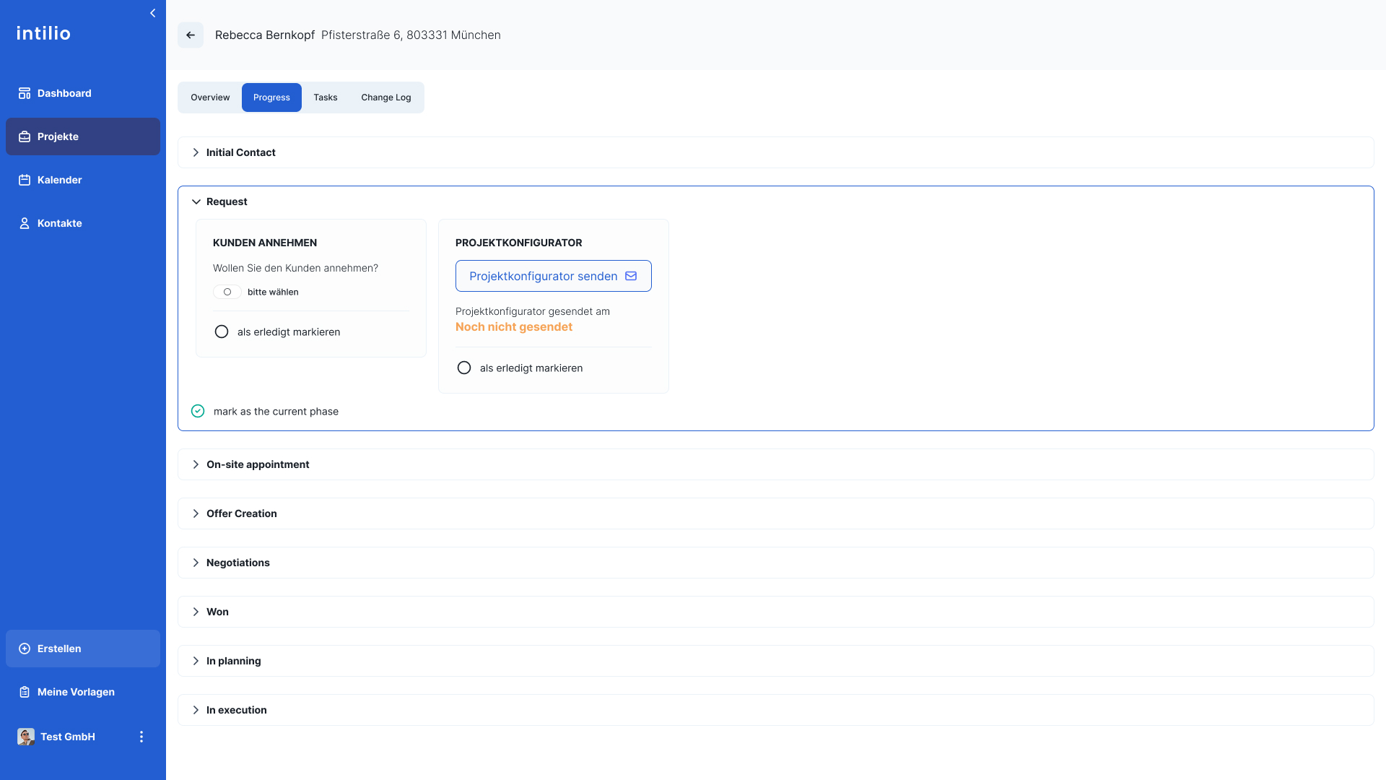Open the Change Log tab

click(385, 97)
